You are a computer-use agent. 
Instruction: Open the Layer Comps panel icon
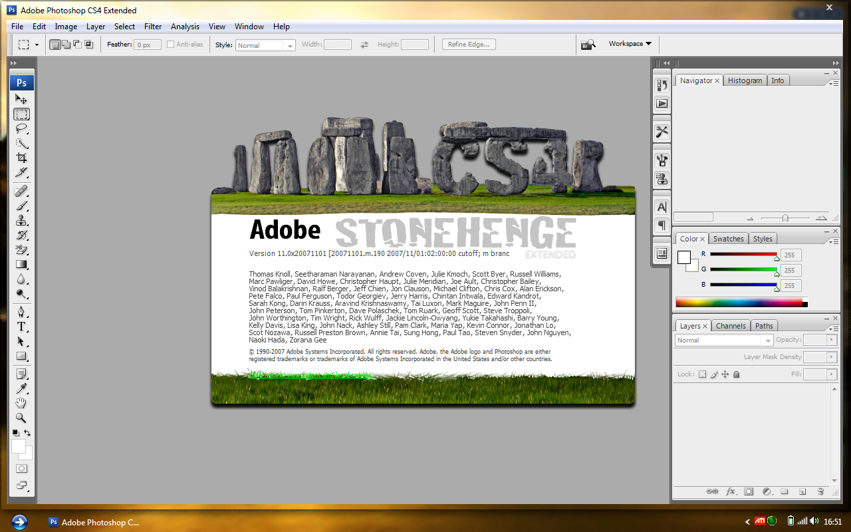662,253
